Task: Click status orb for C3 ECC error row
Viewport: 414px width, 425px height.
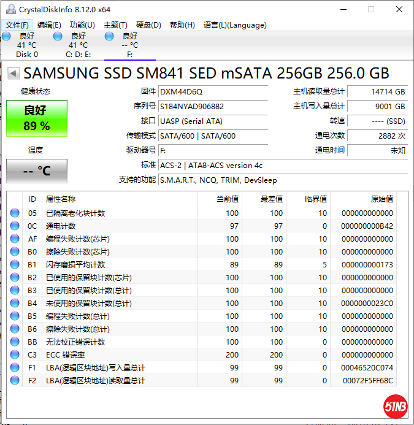Action: [x=15, y=354]
